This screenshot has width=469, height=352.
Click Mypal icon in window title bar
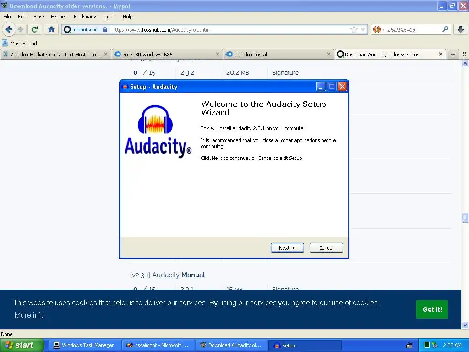[4, 5]
